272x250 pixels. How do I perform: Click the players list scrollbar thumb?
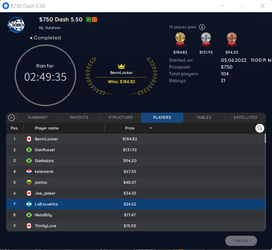click(265, 138)
